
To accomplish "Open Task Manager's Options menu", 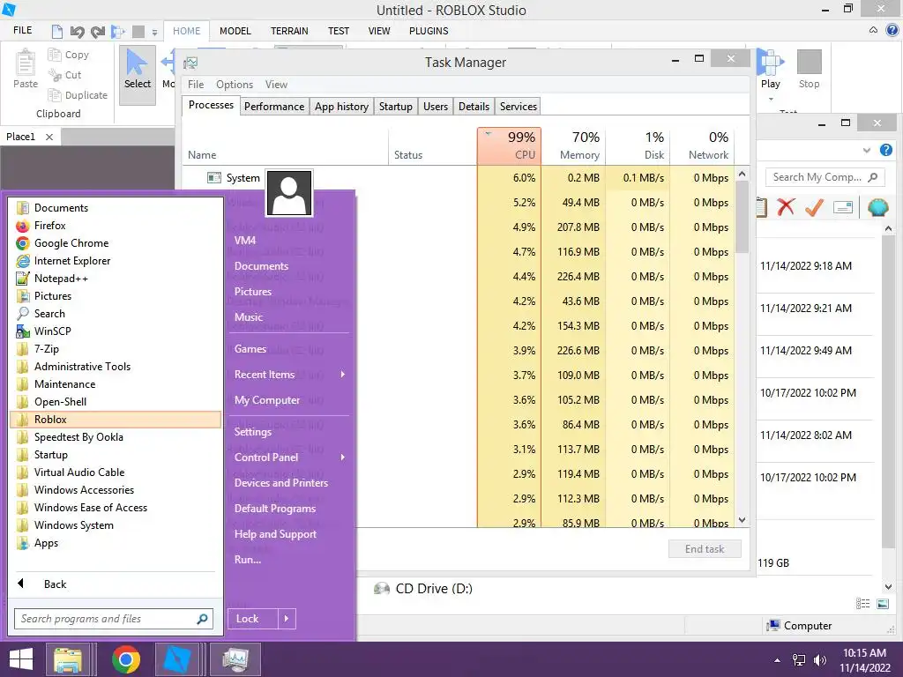I will pos(235,85).
